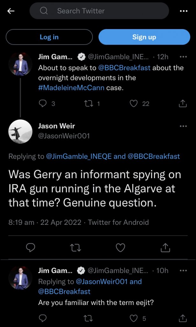Reply to Jim Gamble's BBCBreakfast tweet
196x327 pixels.
pyautogui.click(x=42, y=103)
